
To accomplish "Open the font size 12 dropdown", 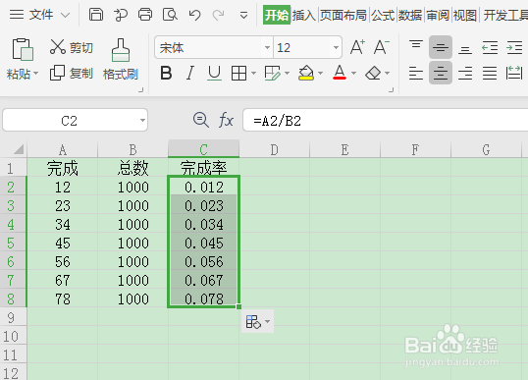I will pos(336,47).
